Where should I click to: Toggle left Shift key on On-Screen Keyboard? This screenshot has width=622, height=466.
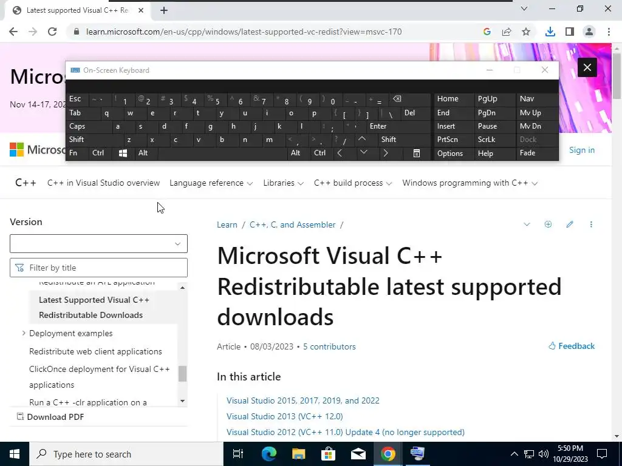(77, 140)
